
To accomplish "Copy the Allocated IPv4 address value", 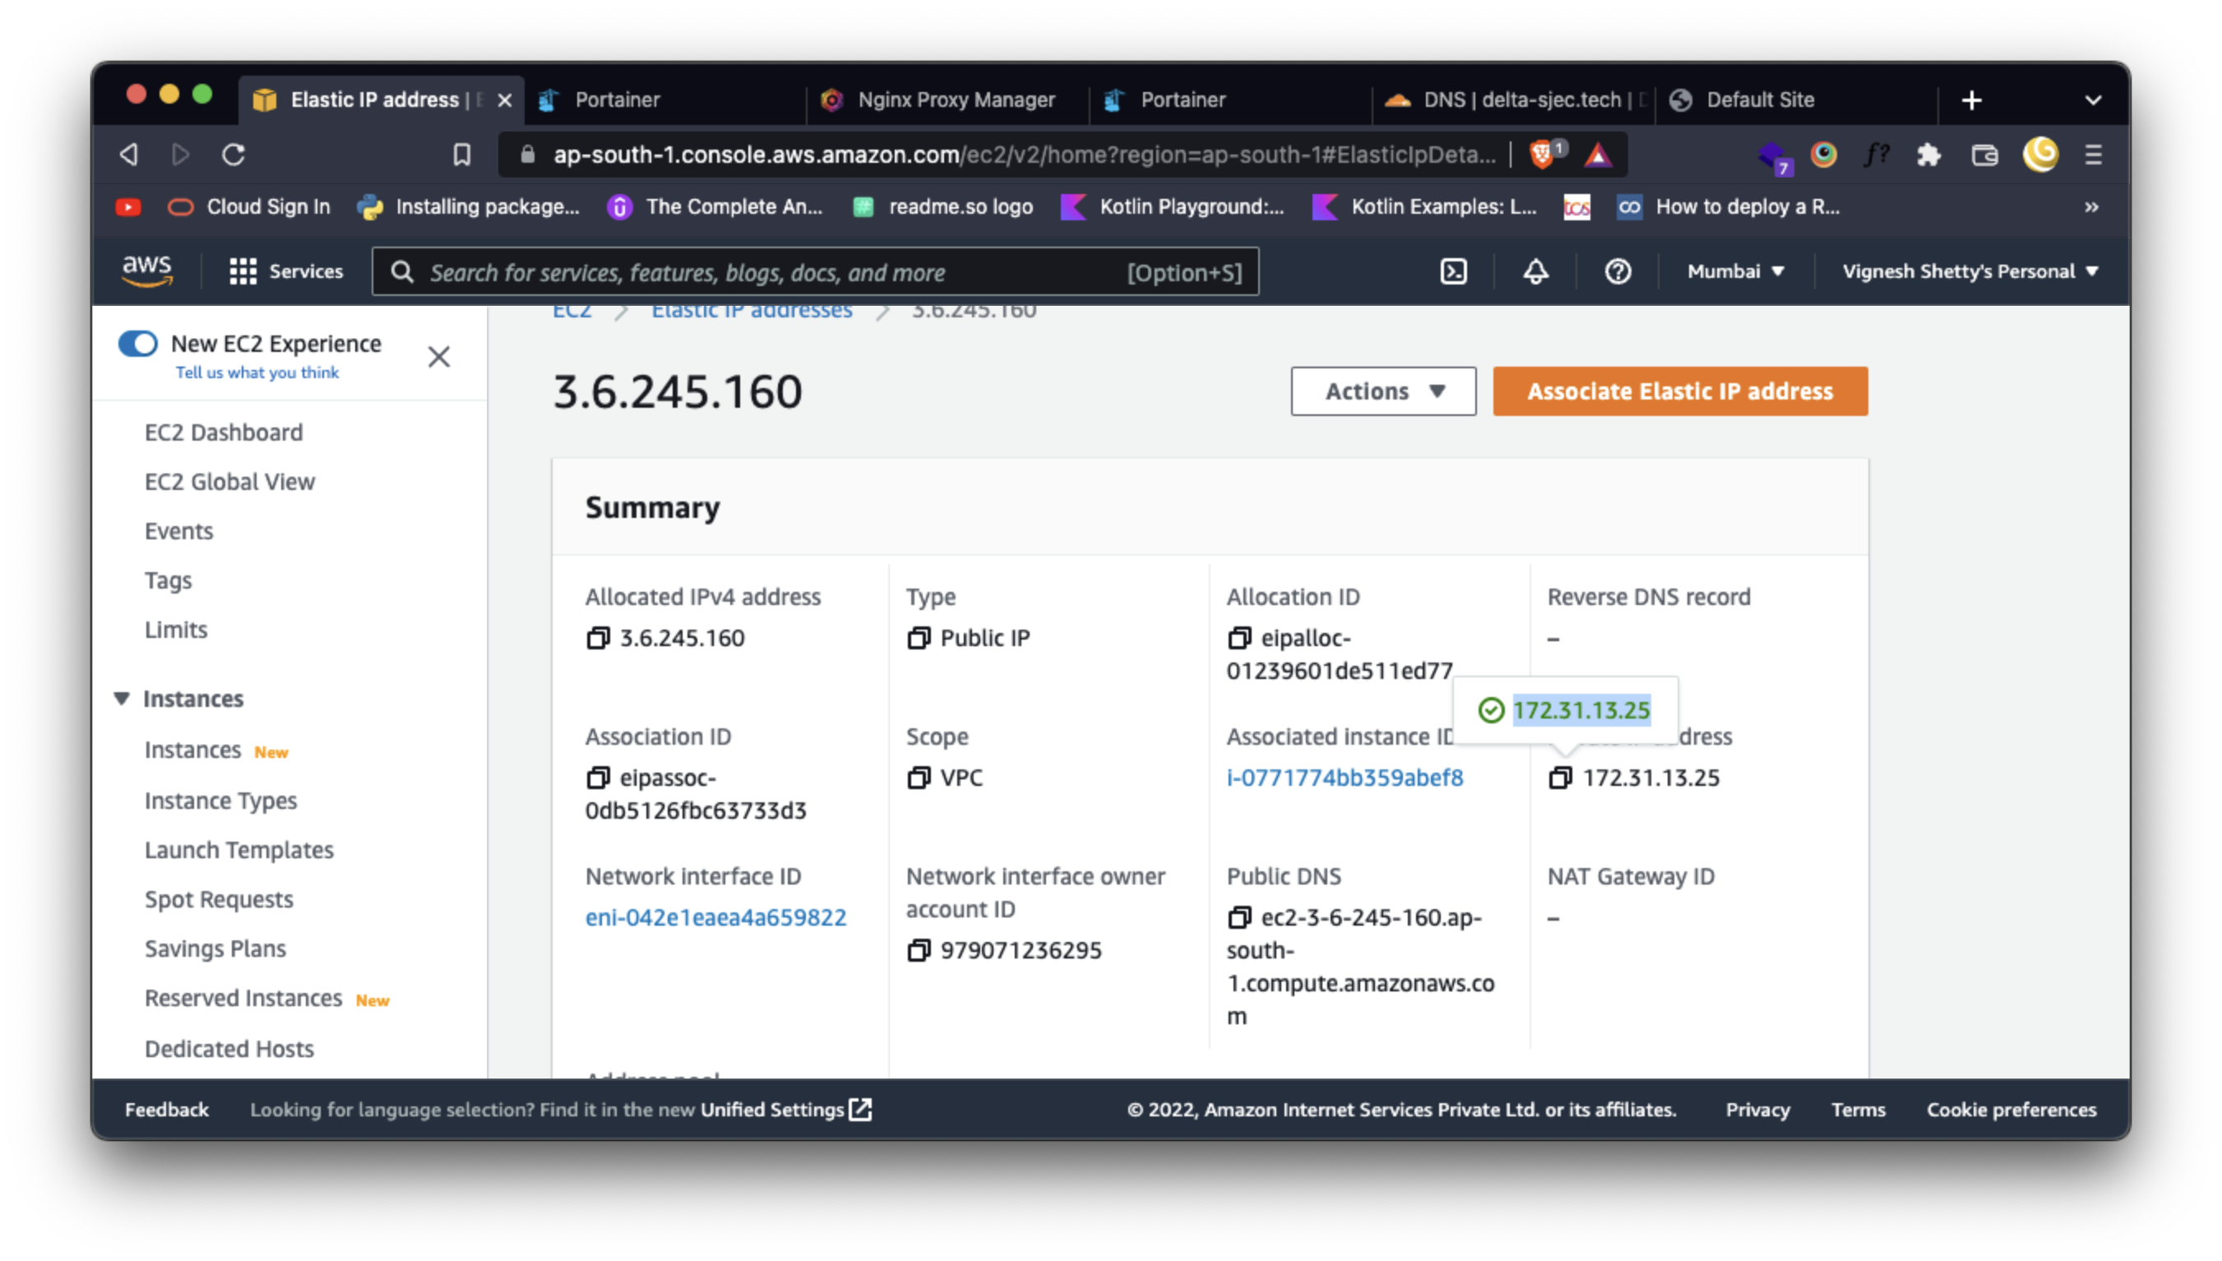I will point(598,638).
